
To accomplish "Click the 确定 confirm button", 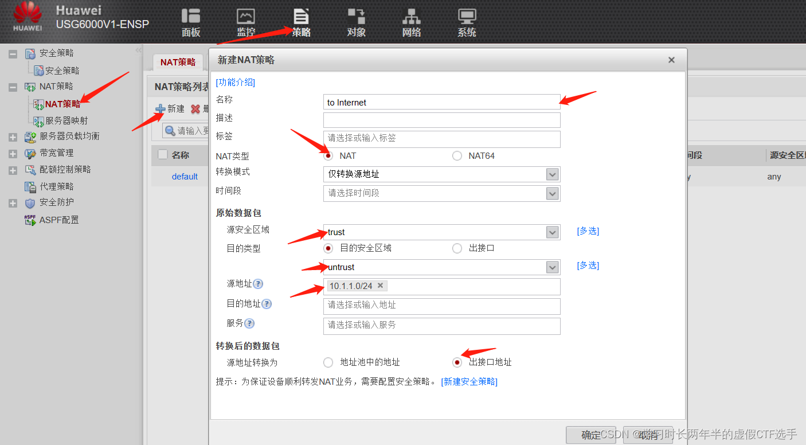I will click(591, 435).
